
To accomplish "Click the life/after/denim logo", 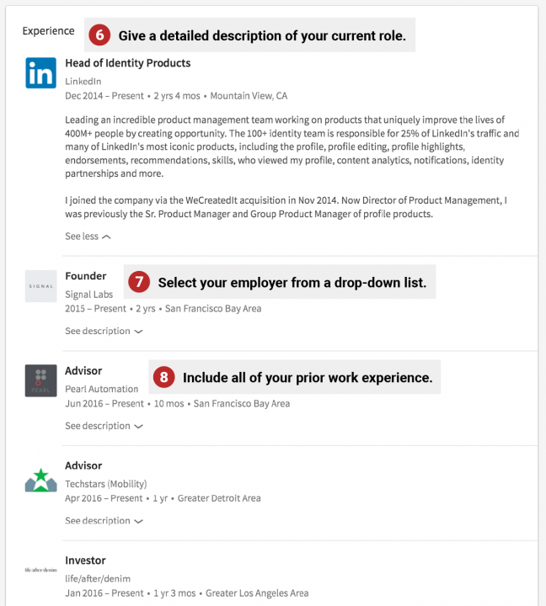I will coord(40,570).
